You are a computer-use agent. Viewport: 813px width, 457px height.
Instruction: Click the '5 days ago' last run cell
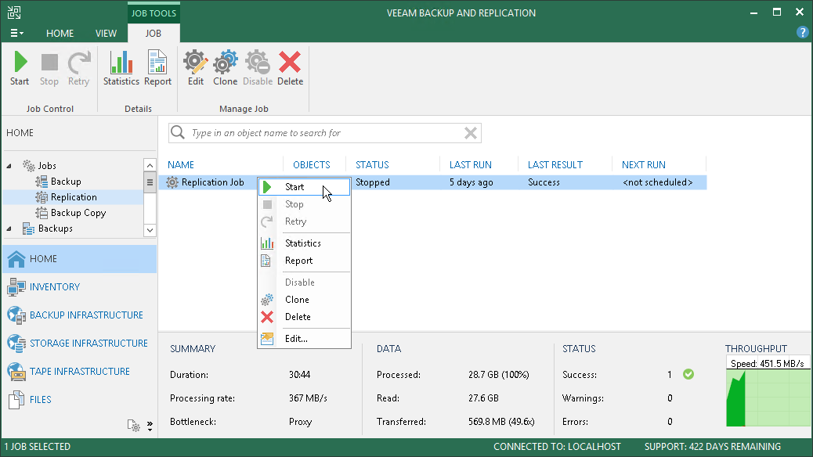point(472,182)
